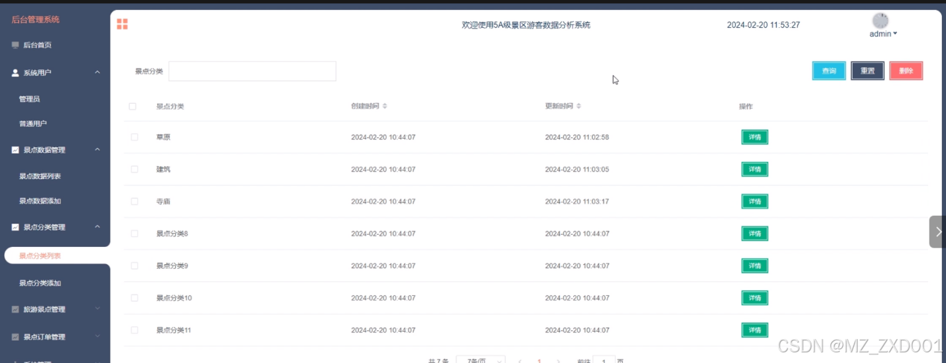Click update time 2024-02-20 11:03:05
The width and height of the screenshot is (946, 363).
pyautogui.click(x=577, y=169)
